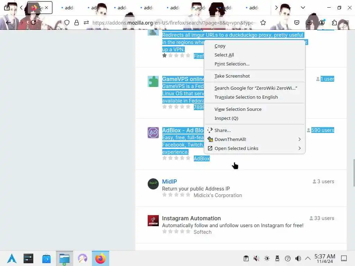Click 'Midicix's Corporation' author text
This screenshot has height=266, width=355.
click(218, 195)
